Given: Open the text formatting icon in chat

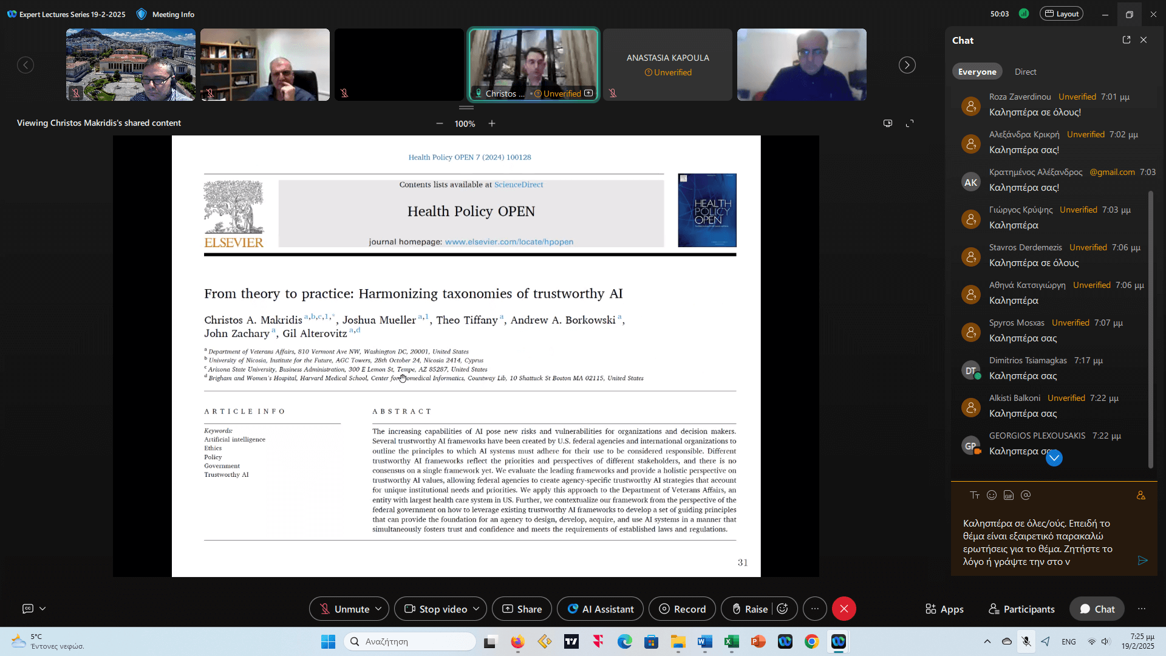Looking at the screenshot, I should coord(975,495).
